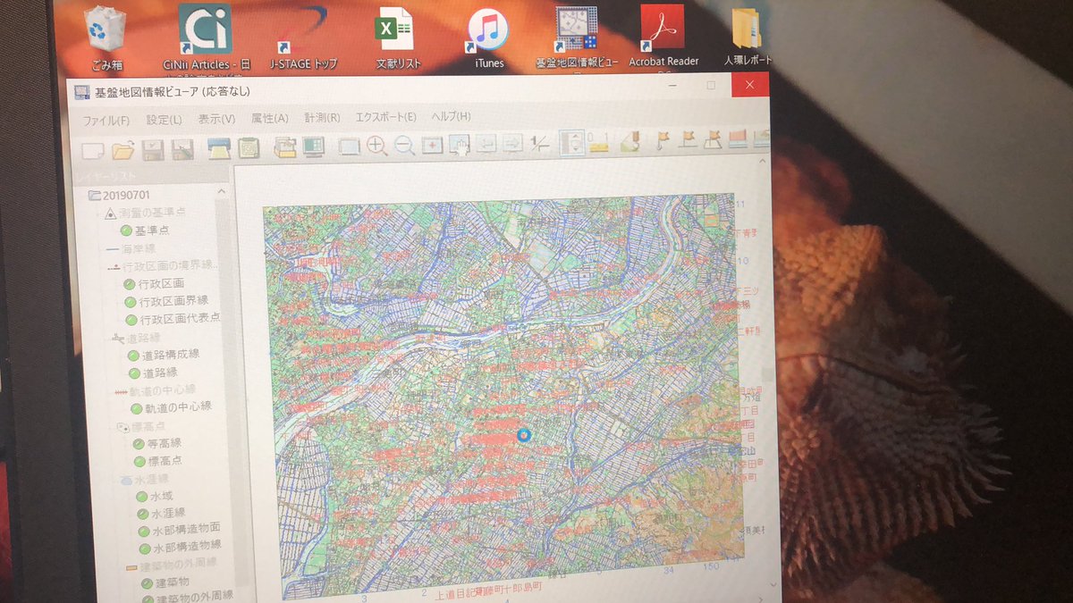
Task: Open the 設定(L) menu
Action: click(x=165, y=119)
